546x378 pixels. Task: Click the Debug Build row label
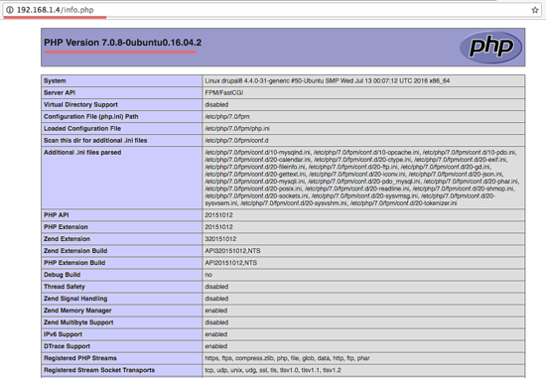click(x=62, y=275)
